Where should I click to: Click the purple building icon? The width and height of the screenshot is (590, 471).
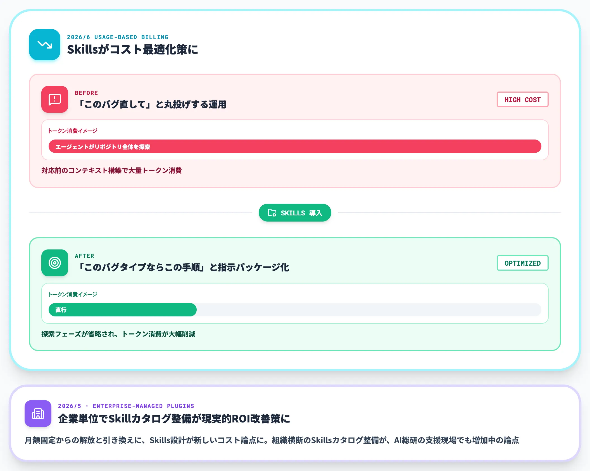tap(38, 414)
